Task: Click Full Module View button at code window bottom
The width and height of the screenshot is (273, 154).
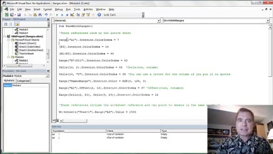Action: 57,121
